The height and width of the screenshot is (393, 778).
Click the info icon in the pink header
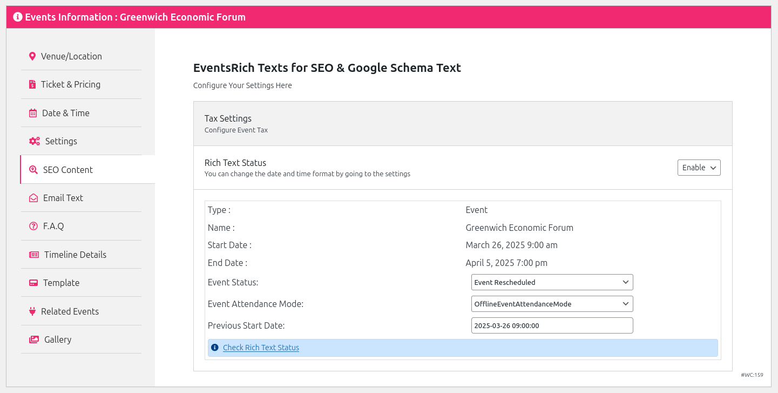click(18, 17)
